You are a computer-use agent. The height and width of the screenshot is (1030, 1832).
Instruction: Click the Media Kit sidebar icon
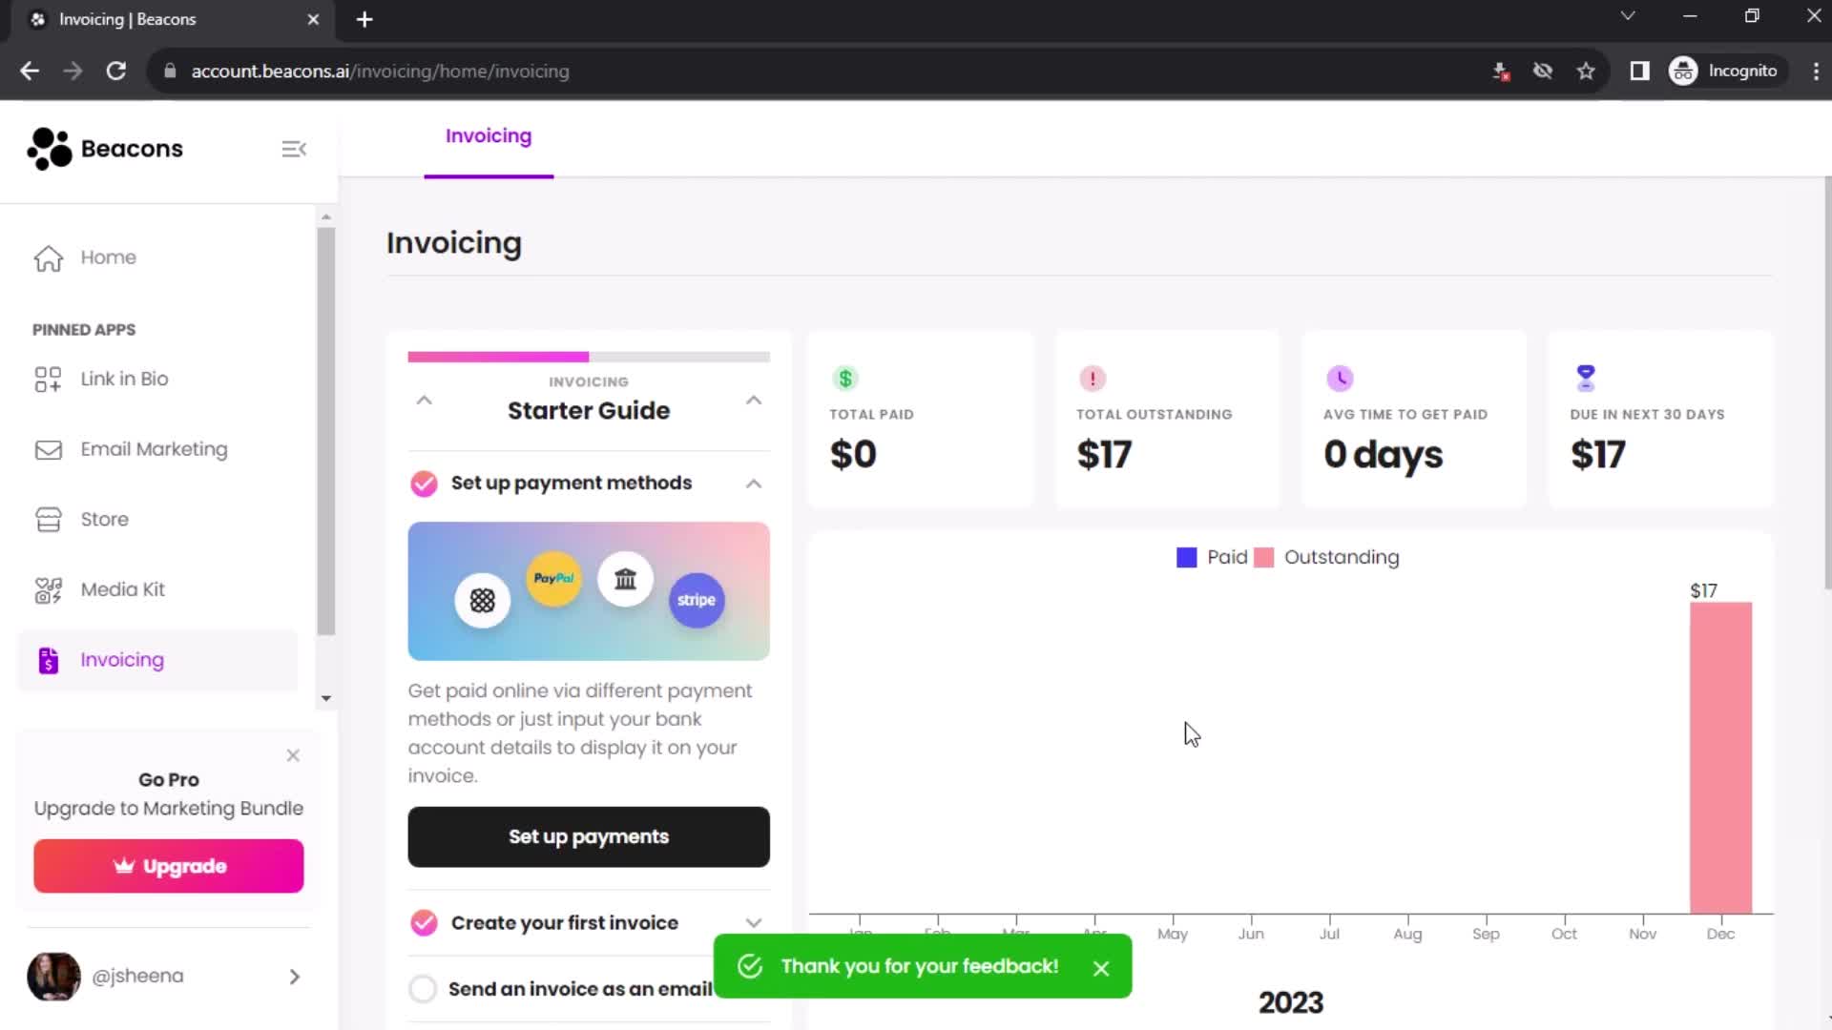click(47, 588)
